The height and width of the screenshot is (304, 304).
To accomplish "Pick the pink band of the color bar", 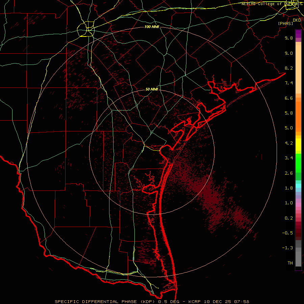I will click(x=298, y=205).
